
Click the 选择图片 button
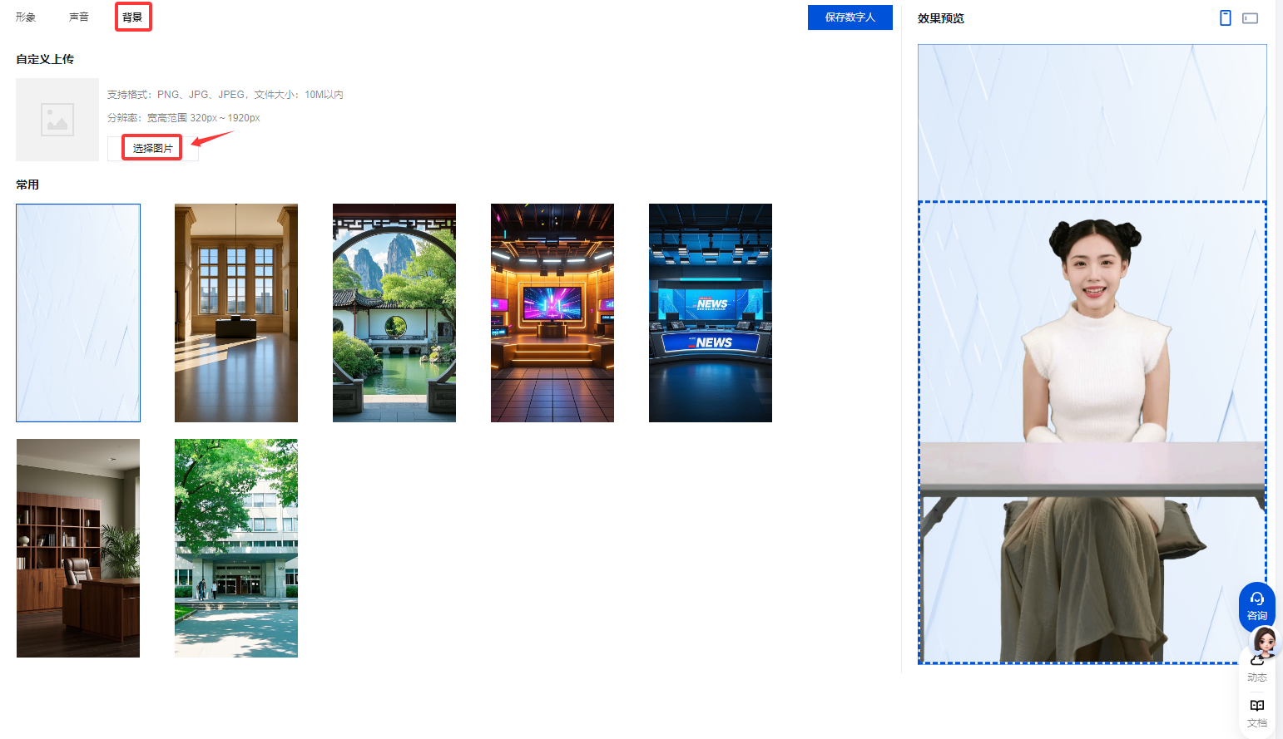pyautogui.click(x=152, y=148)
